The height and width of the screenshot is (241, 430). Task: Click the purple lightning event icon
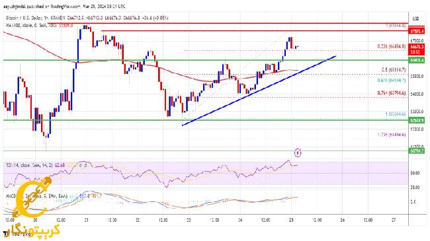[x=298, y=153]
